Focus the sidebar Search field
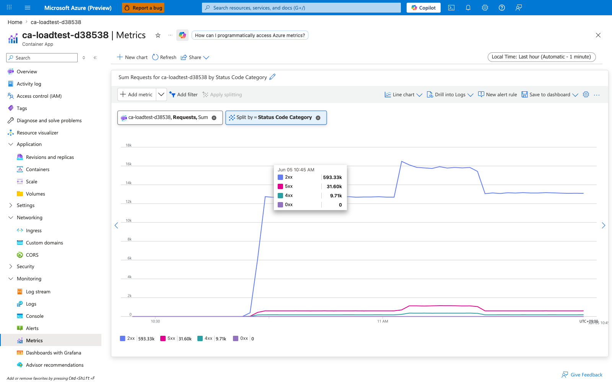 pos(42,58)
